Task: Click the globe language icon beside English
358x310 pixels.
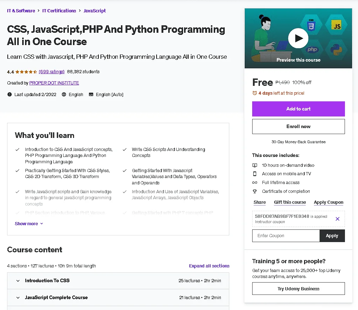Action: click(64, 95)
